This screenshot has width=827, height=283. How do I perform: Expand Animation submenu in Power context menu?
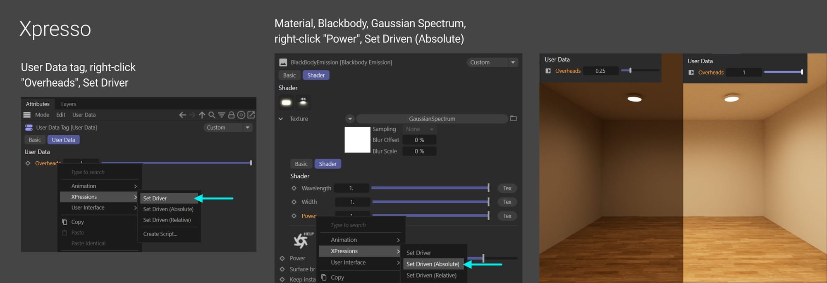pos(360,240)
